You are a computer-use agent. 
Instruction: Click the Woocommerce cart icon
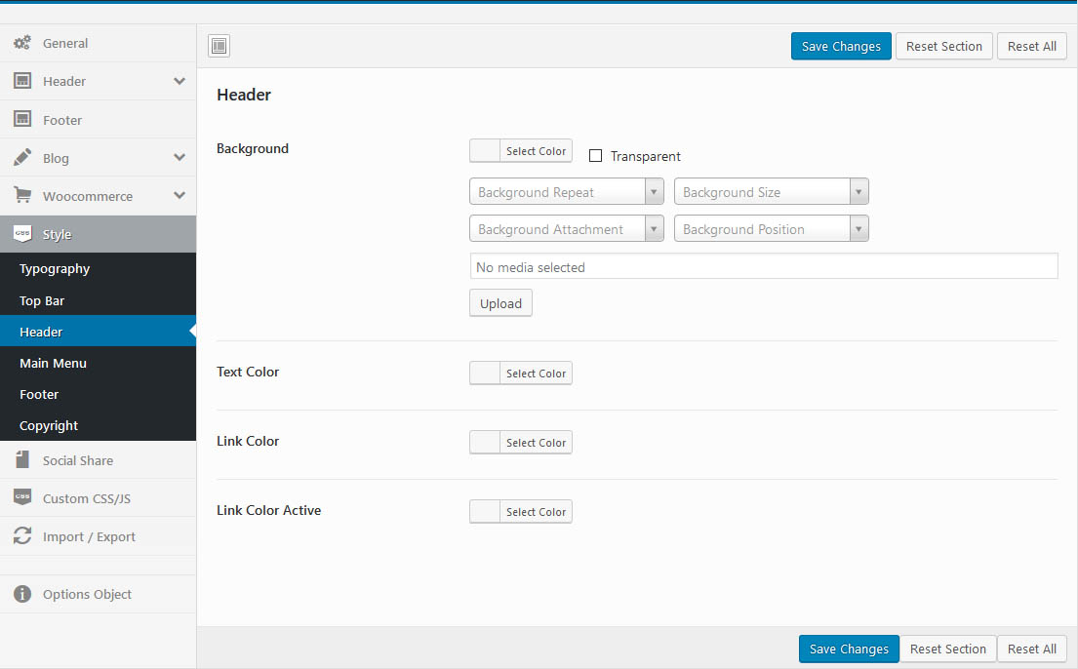click(22, 196)
